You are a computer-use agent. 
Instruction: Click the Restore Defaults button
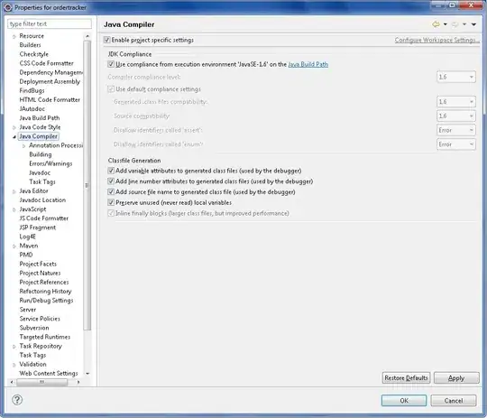pyautogui.click(x=406, y=378)
